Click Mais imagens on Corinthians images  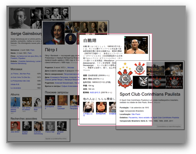click(x=174, y=87)
